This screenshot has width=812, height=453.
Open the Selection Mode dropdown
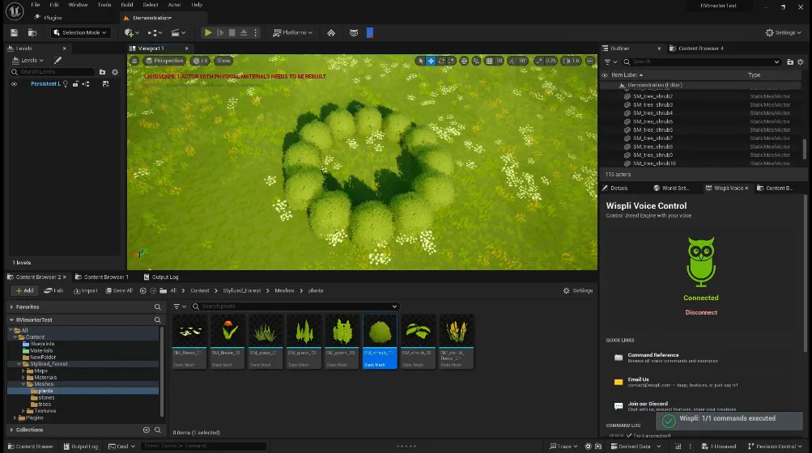79,32
